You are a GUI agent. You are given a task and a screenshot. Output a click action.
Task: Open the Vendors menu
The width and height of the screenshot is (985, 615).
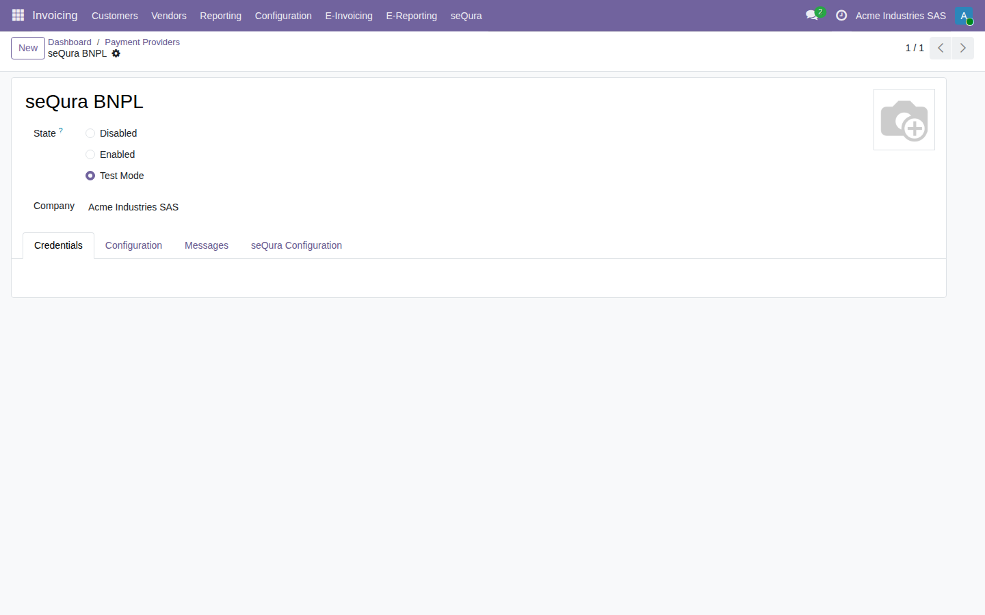(169, 16)
